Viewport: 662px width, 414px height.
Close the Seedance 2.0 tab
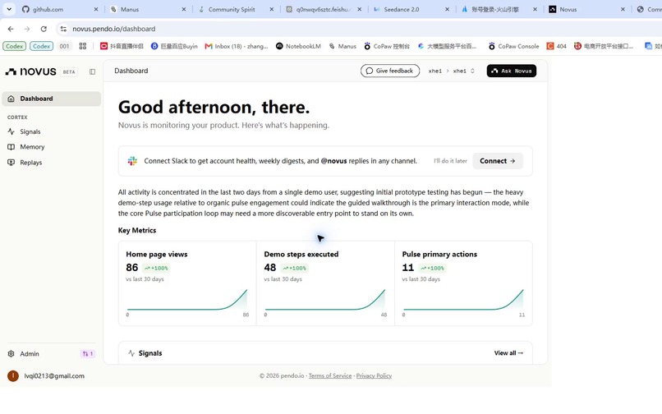pos(447,9)
